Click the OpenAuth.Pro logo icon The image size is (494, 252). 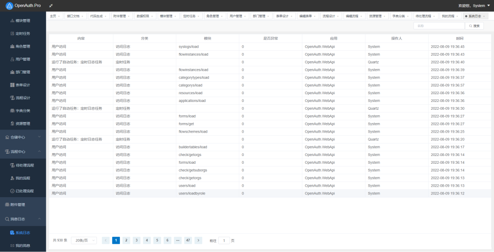coord(10,5)
